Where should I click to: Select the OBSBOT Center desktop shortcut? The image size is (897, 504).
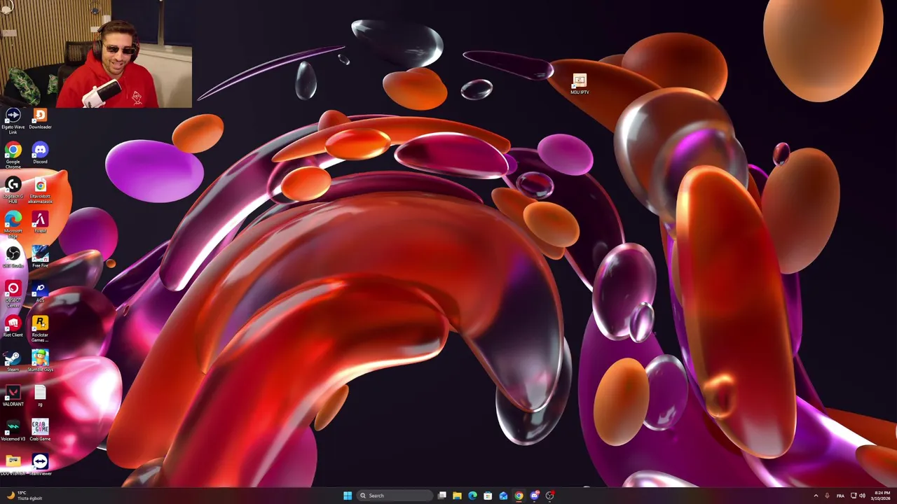point(13,293)
